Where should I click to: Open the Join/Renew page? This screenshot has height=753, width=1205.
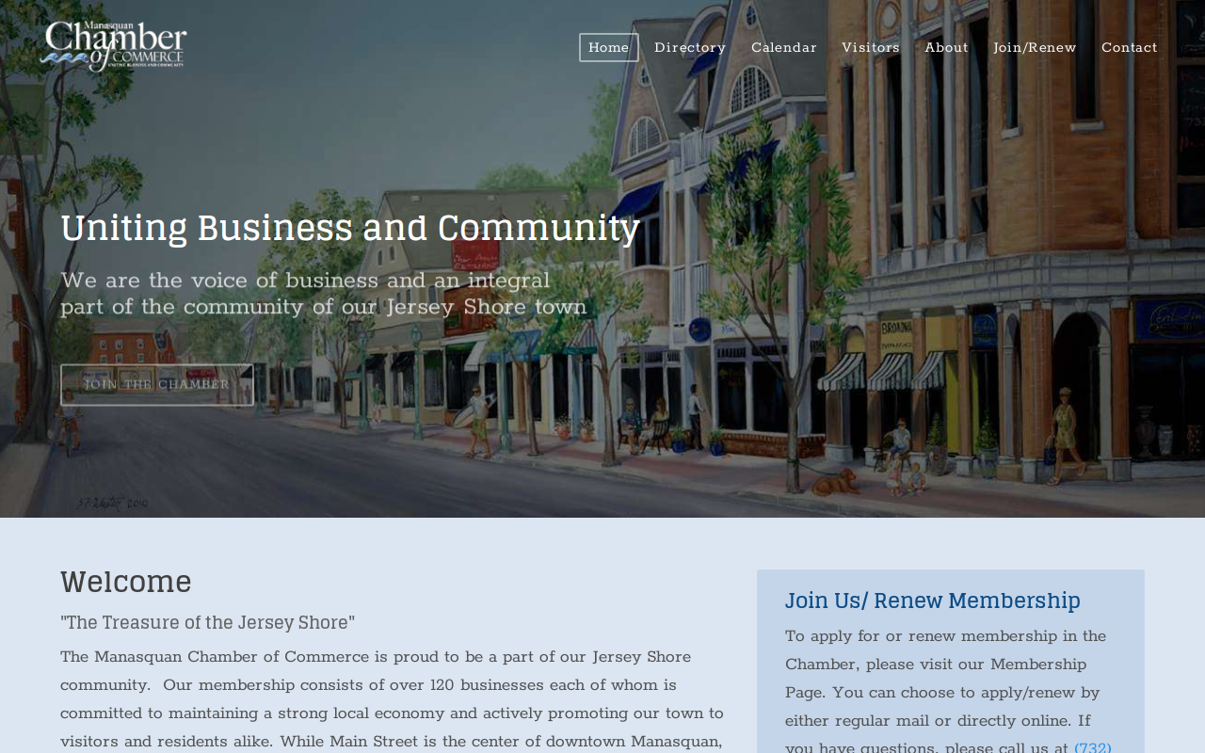click(x=1035, y=48)
